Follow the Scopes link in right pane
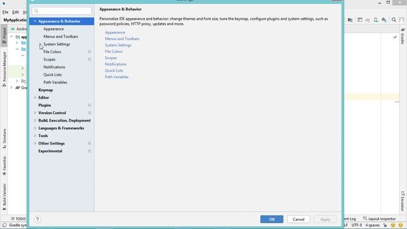 coord(111,58)
